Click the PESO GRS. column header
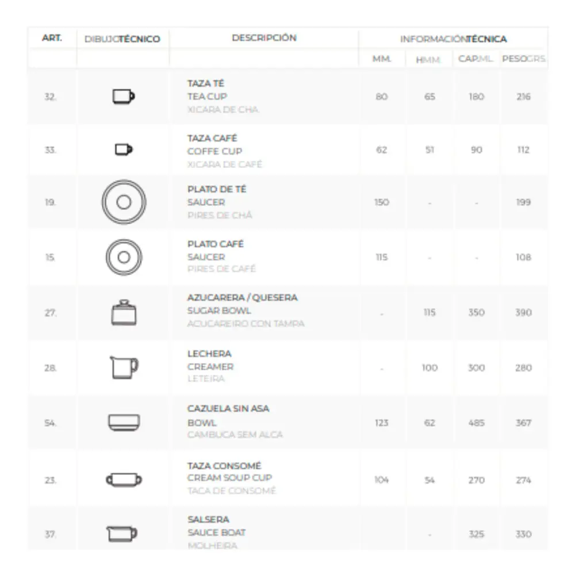The image size is (575, 575). (x=523, y=59)
